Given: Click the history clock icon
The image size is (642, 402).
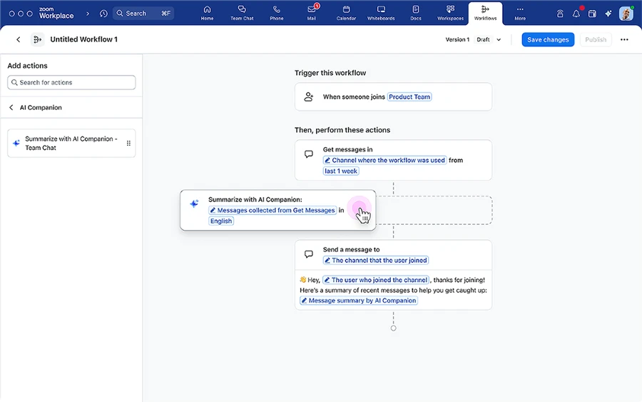Looking at the screenshot, I should (103, 14).
